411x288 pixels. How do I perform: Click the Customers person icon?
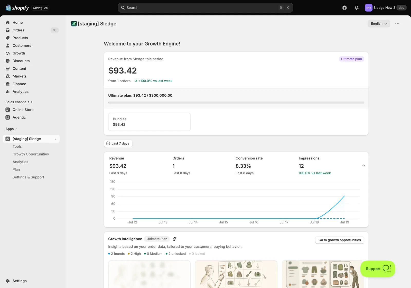click(8, 46)
